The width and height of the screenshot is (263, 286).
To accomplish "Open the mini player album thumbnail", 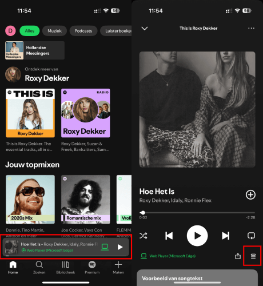I will pos(11,247).
